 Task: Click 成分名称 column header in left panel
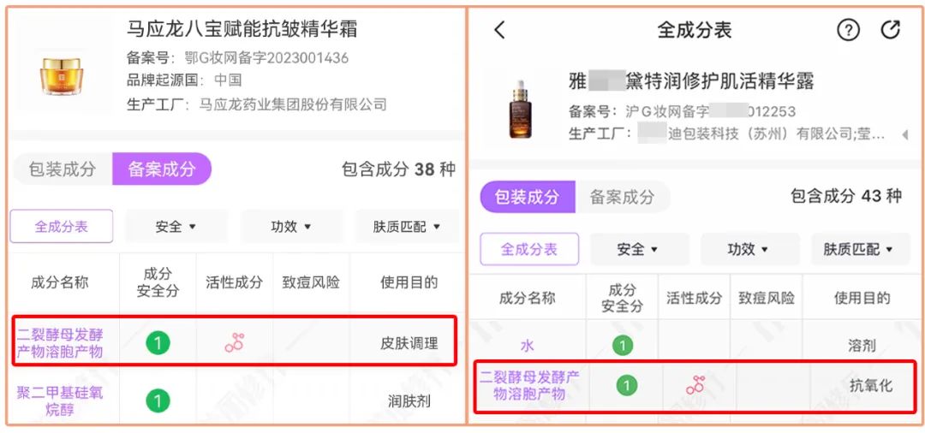(60, 282)
